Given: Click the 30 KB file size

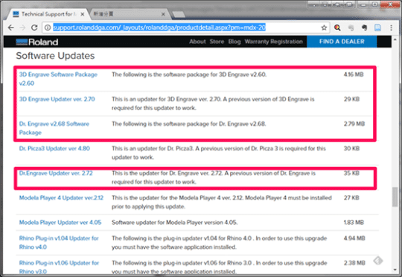Looking at the screenshot, I should pyautogui.click(x=351, y=148).
